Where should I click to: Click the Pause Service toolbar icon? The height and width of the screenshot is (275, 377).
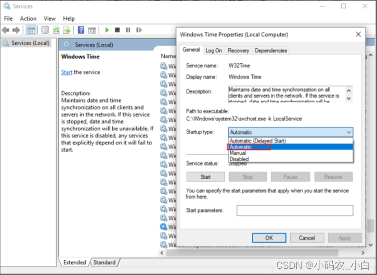pyautogui.click(x=128, y=30)
